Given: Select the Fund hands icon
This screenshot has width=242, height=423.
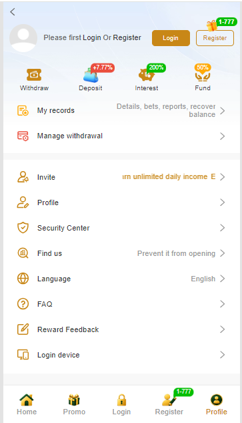Looking at the screenshot, I should [203, 76].
